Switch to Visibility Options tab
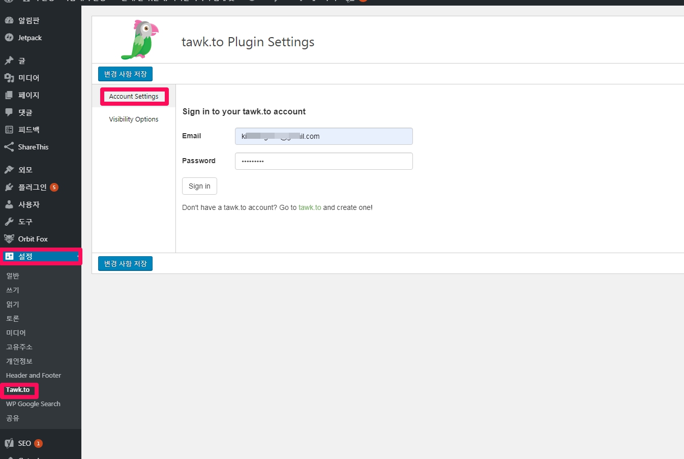This screenshot has width=684, height=459. click(134, 119)
